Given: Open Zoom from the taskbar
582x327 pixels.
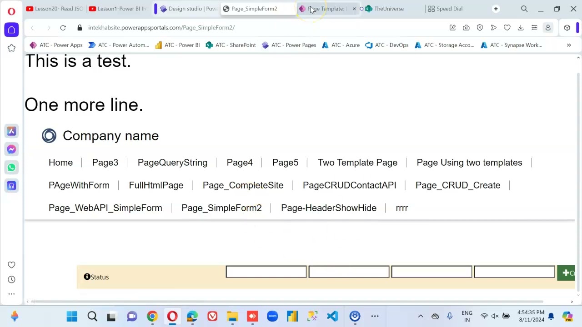Looking at the screenshot, I should 272,316.
